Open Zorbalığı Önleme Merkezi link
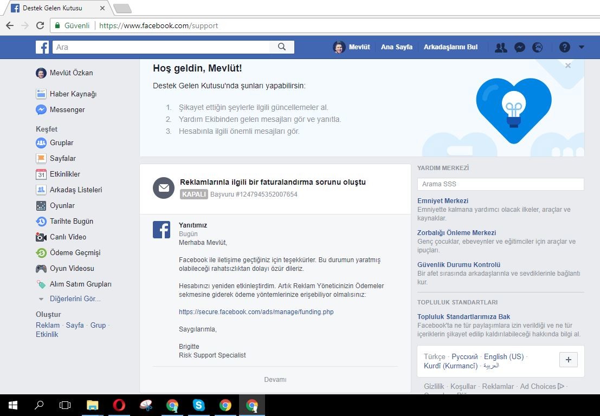The height and width of the screenshot is (416, 600). pos(456,233)
